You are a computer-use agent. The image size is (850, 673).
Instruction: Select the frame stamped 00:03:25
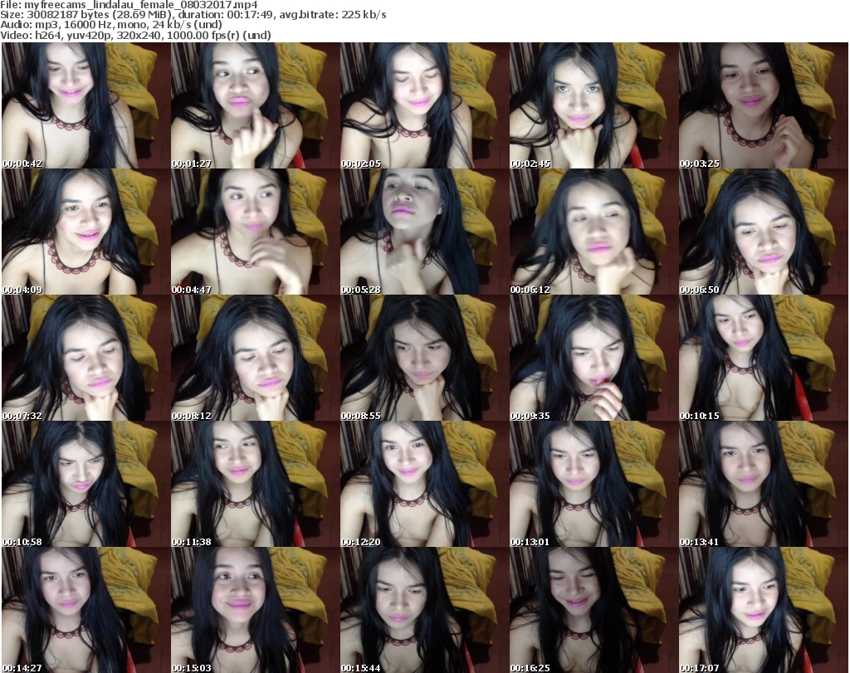tap(764, 105)
